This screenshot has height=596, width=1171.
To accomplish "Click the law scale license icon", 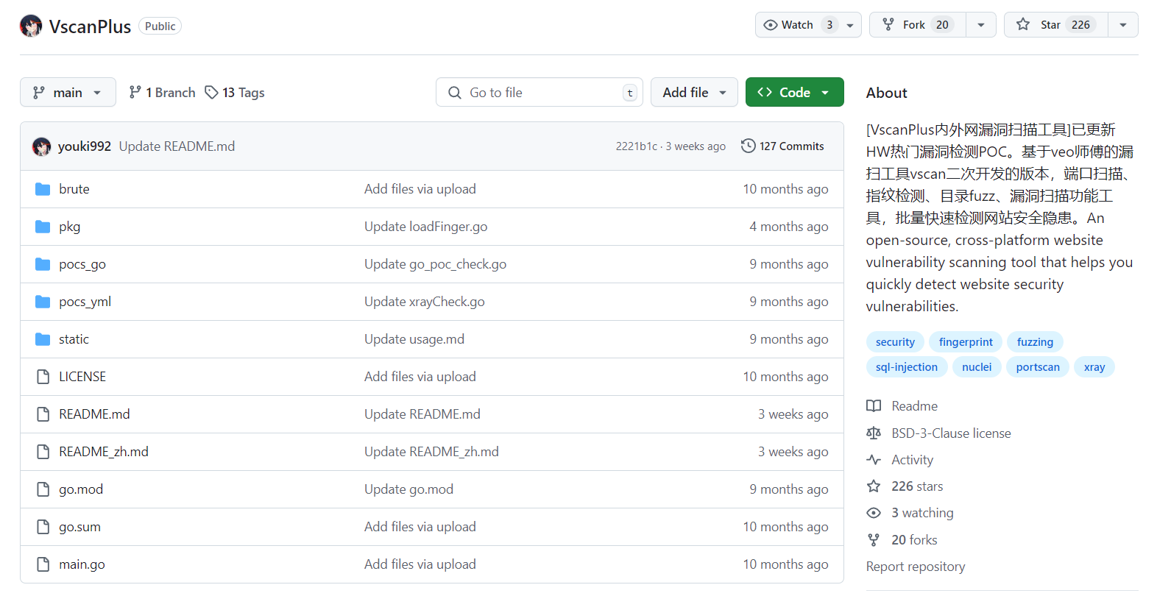I will click(874, 433).
